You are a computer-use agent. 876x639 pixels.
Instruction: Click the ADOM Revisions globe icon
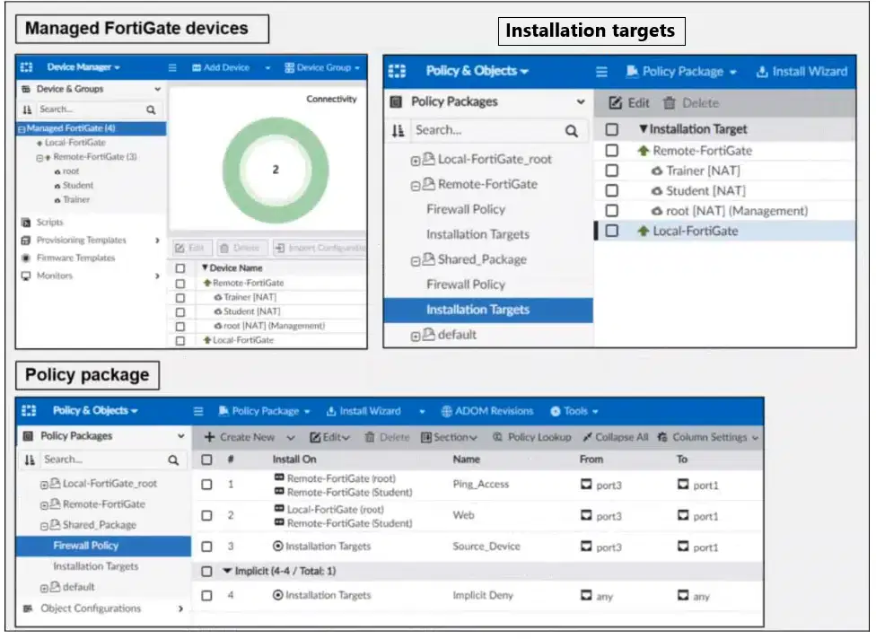click(x=446, y=412)
